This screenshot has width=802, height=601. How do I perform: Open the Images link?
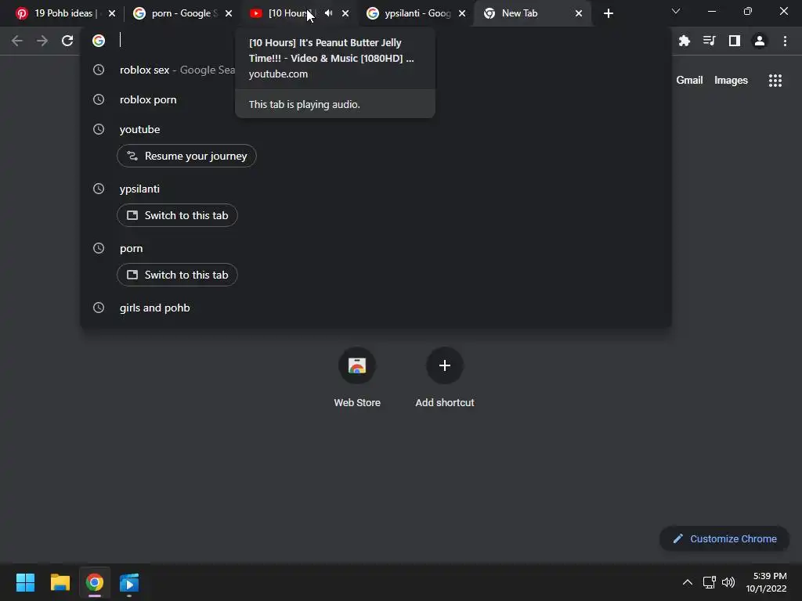(731, 81)
